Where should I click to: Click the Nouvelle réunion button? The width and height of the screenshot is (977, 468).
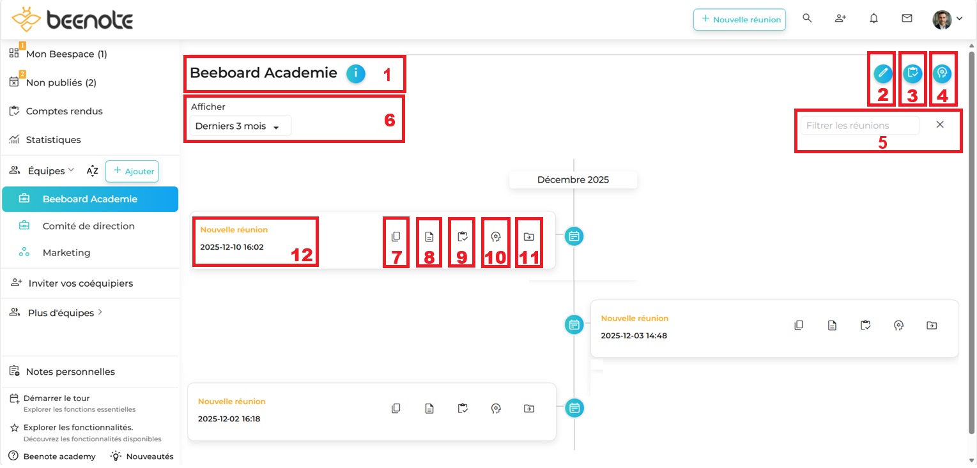pyautogui.click(x=739, y=20)
